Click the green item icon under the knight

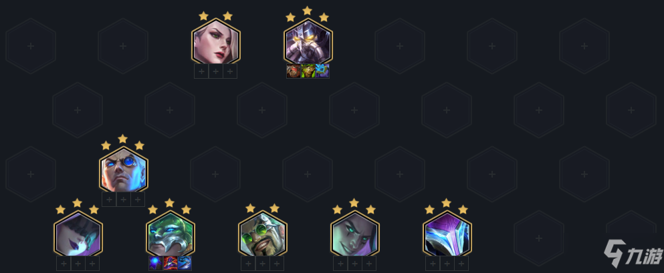[x=308, y=71]
